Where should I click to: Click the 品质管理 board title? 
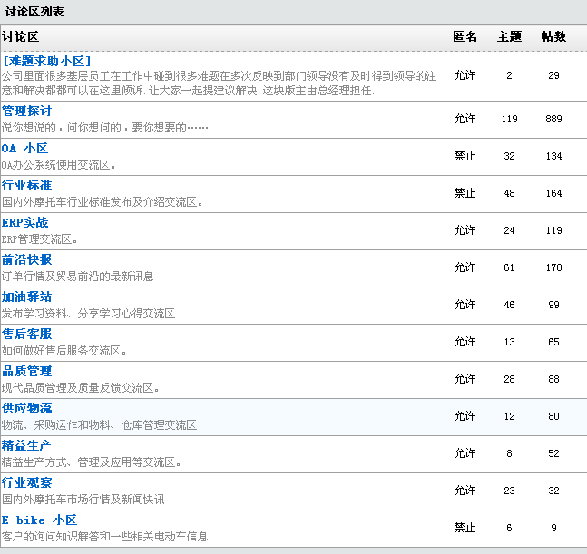(26, 371)
